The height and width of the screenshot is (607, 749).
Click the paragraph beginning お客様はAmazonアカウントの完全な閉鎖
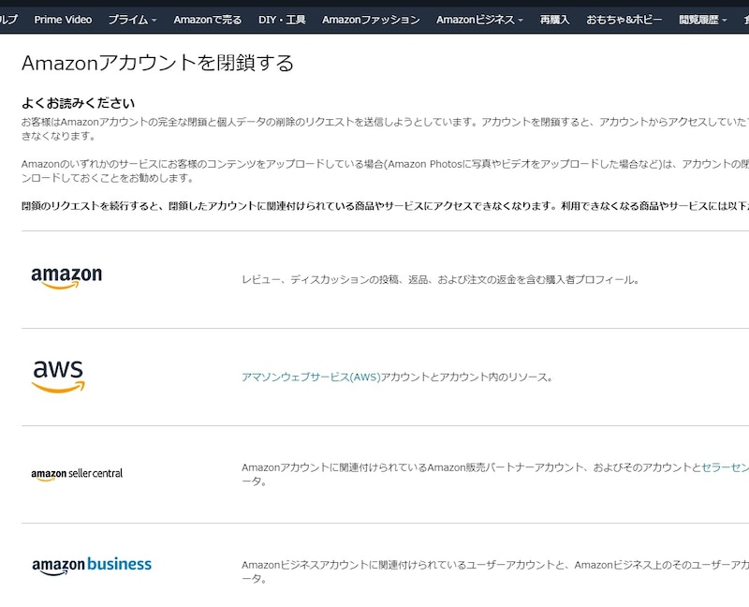[385, 129]
